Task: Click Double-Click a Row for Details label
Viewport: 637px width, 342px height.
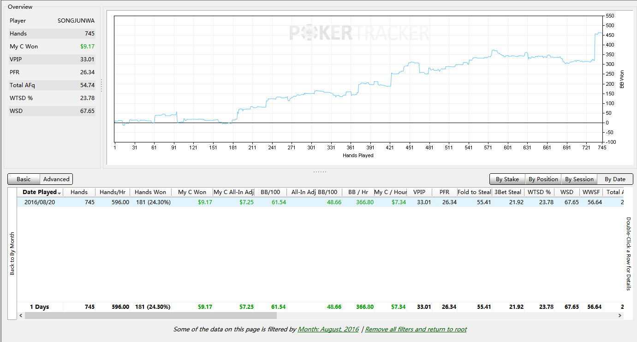Action: click(628, 254)
